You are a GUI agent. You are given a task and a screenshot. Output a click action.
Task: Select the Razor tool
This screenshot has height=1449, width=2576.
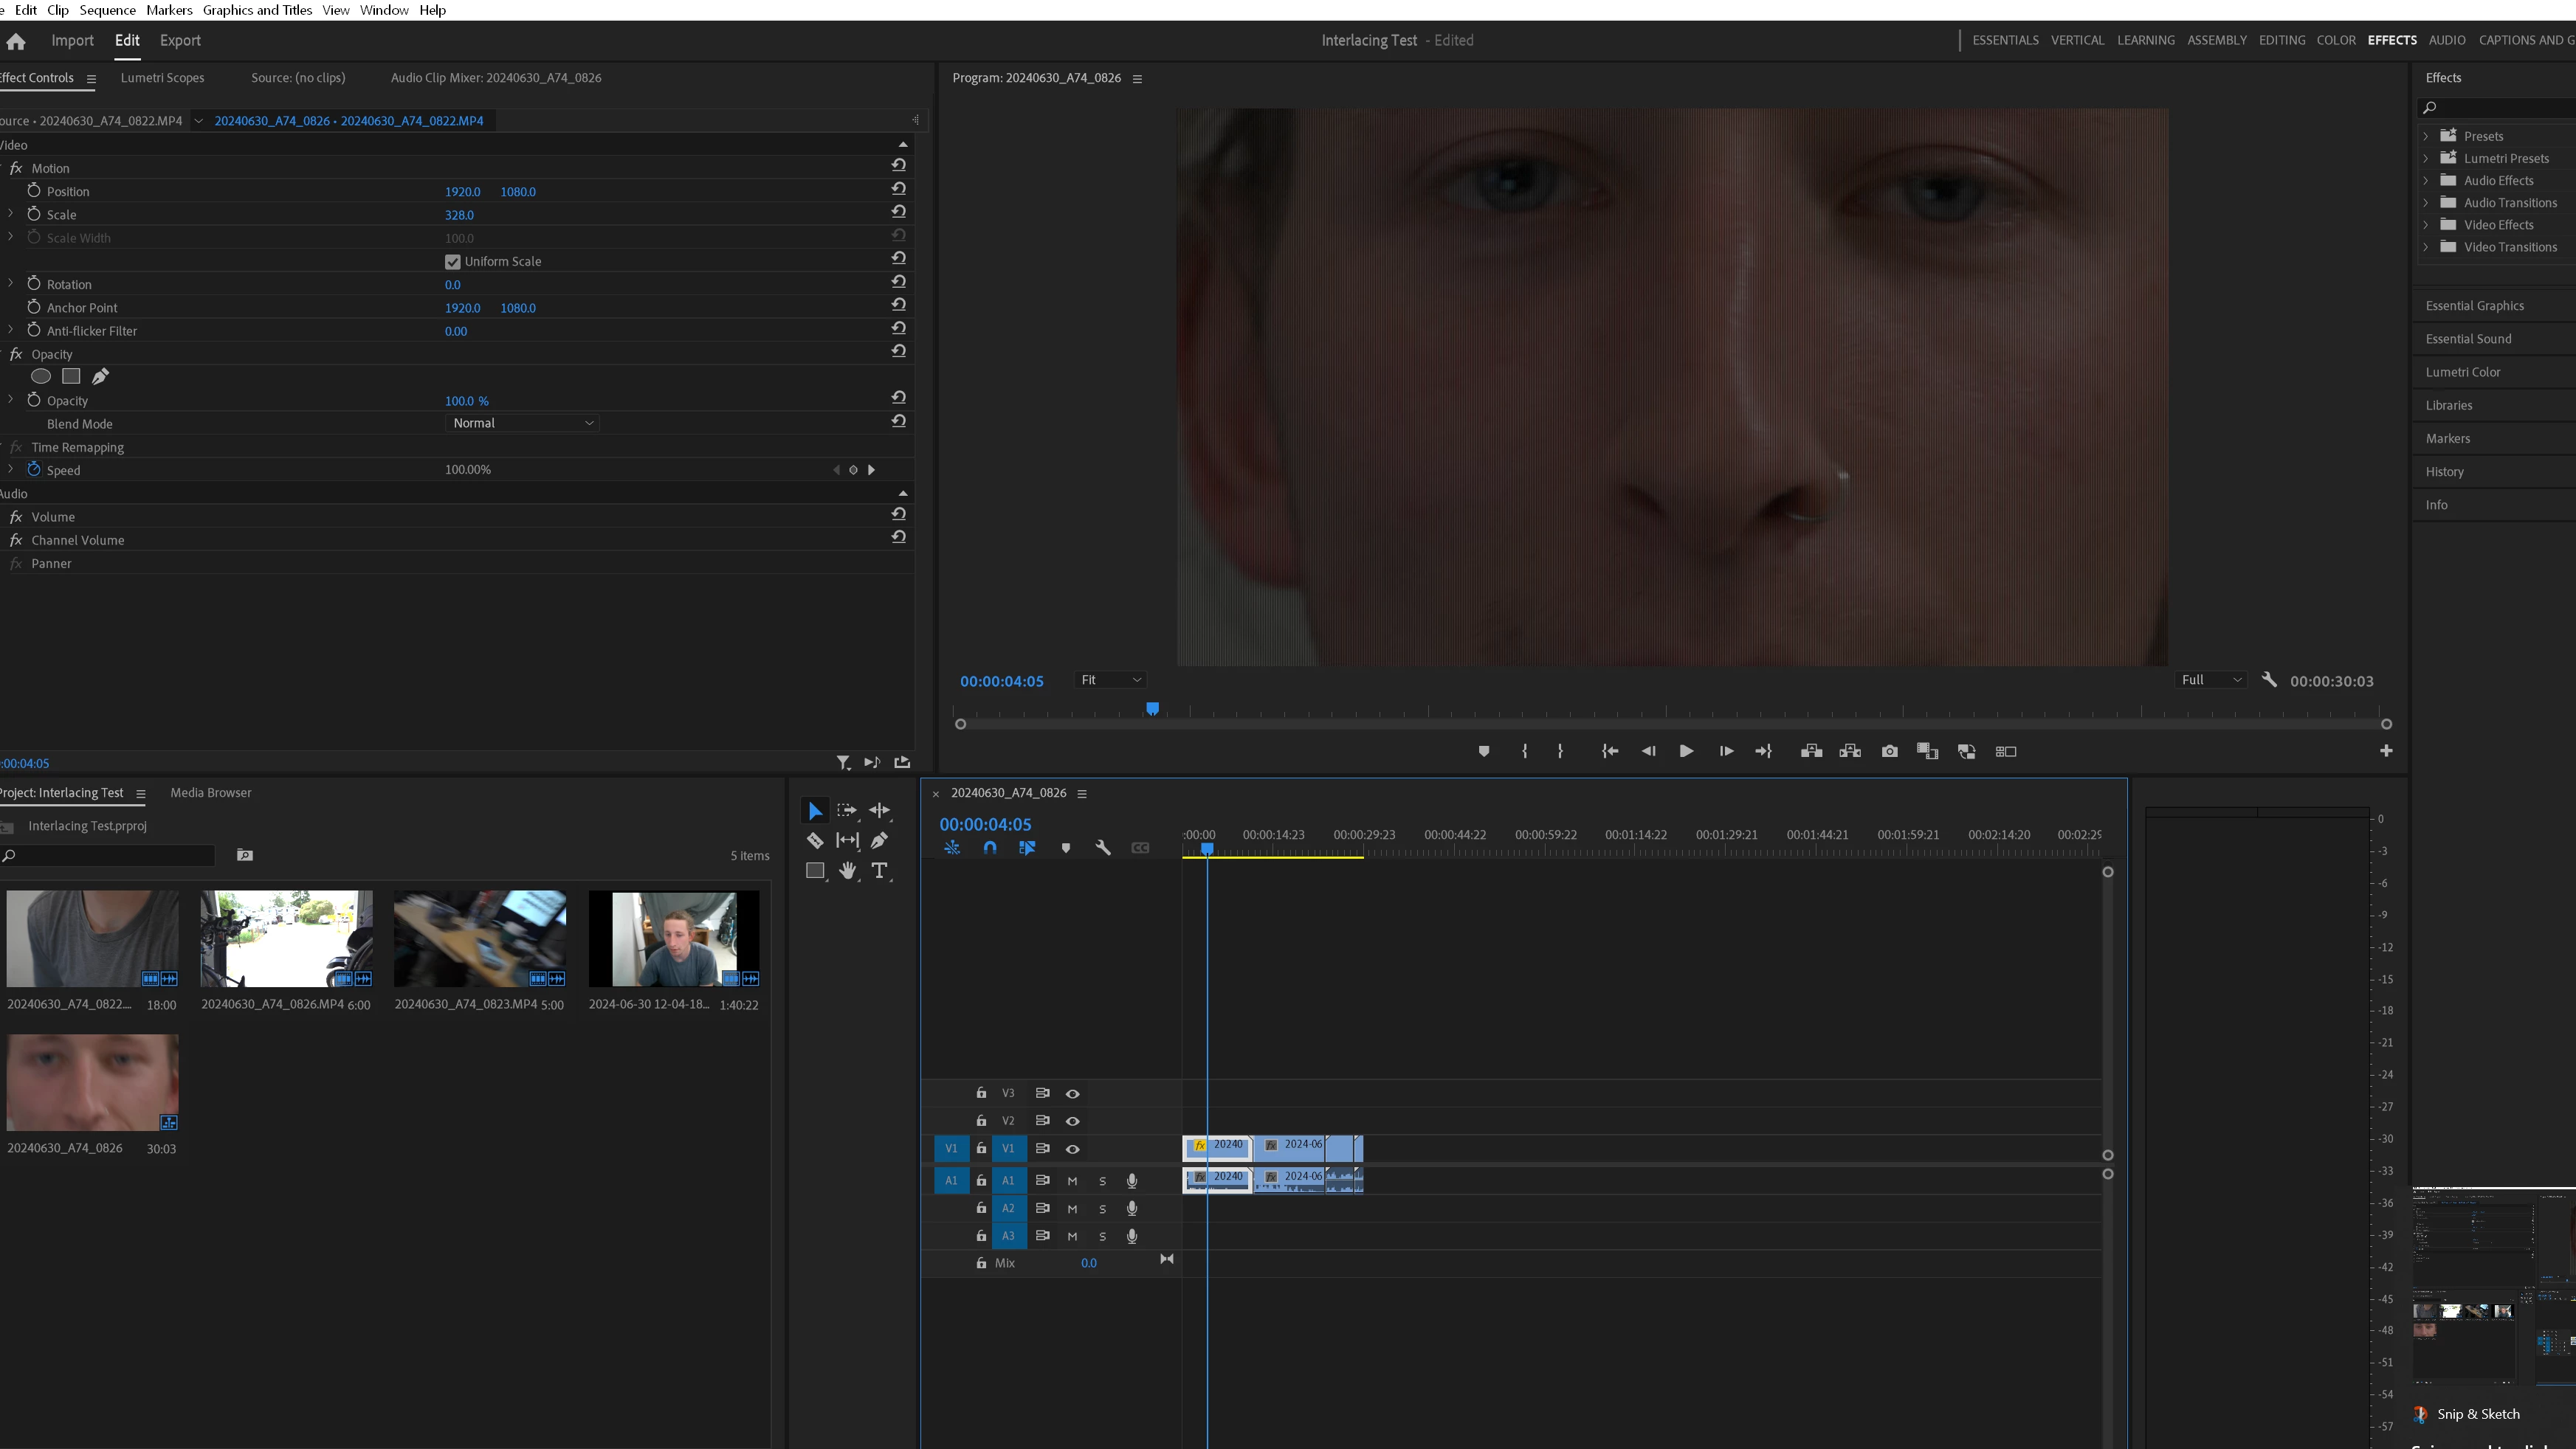point(814,840)
